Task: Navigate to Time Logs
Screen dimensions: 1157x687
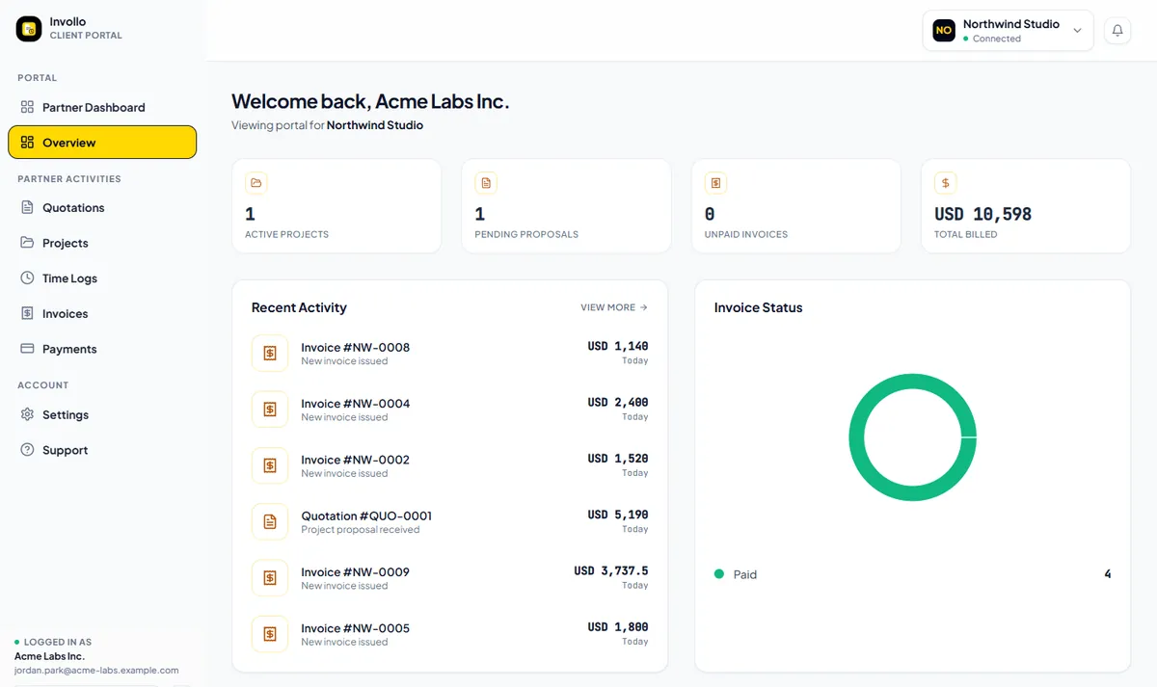Action: click(x=102, y=278)
